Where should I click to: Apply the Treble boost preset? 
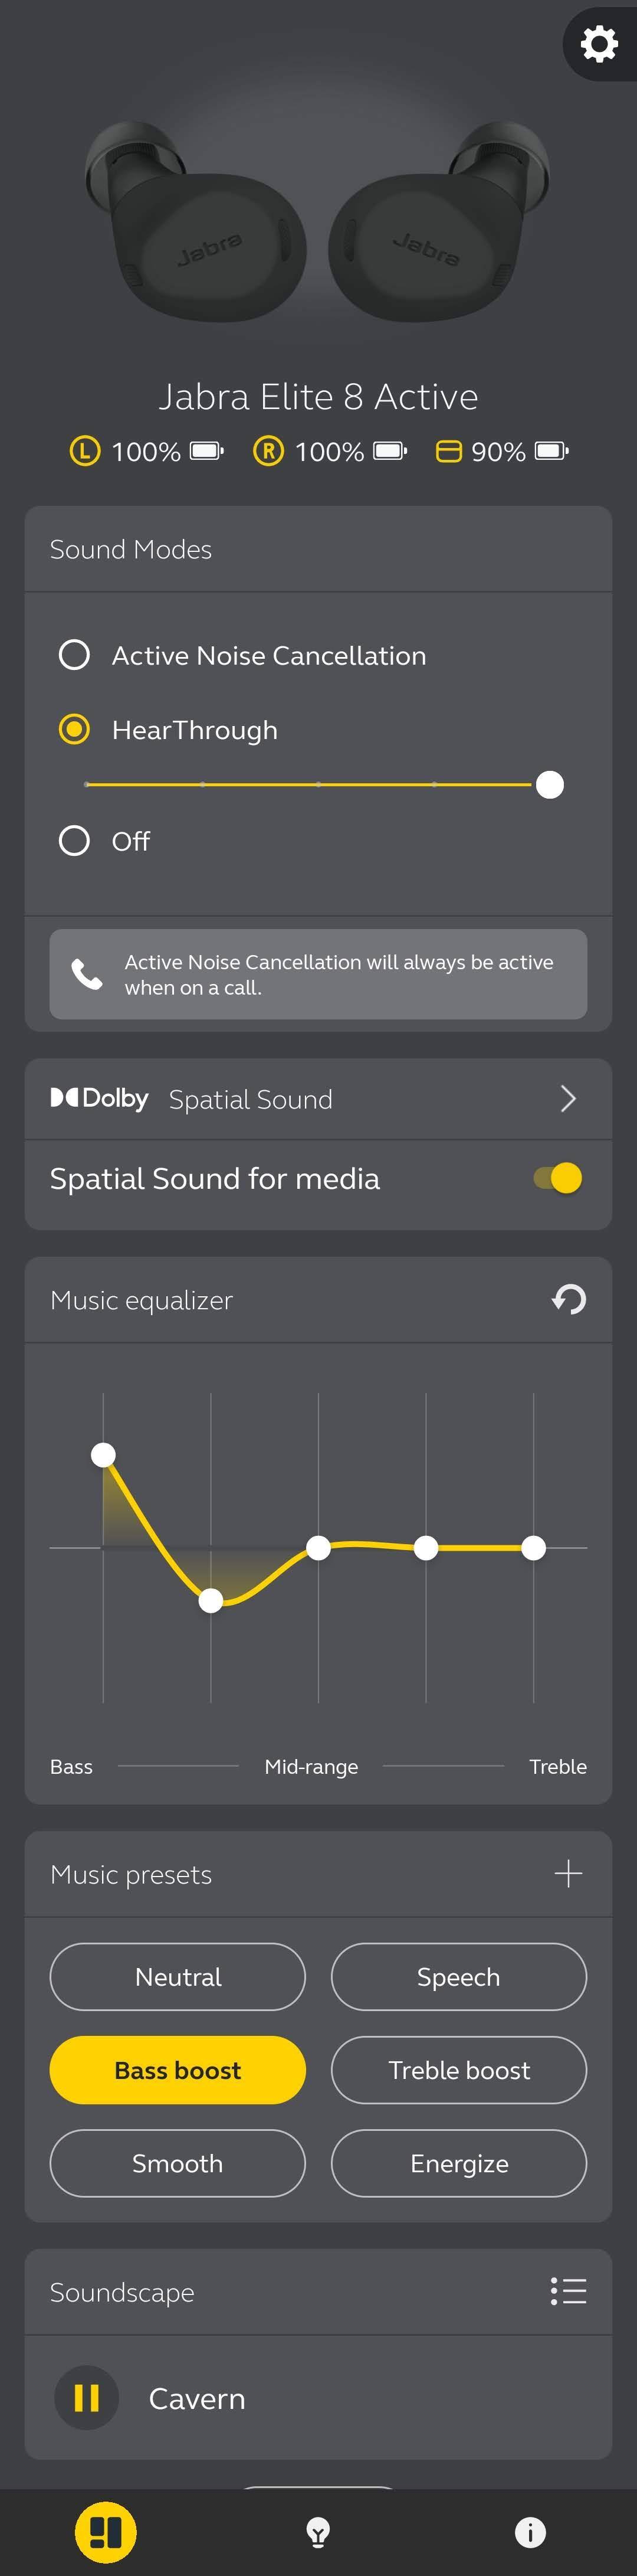pyautogui.click(x=458, y=2069)
